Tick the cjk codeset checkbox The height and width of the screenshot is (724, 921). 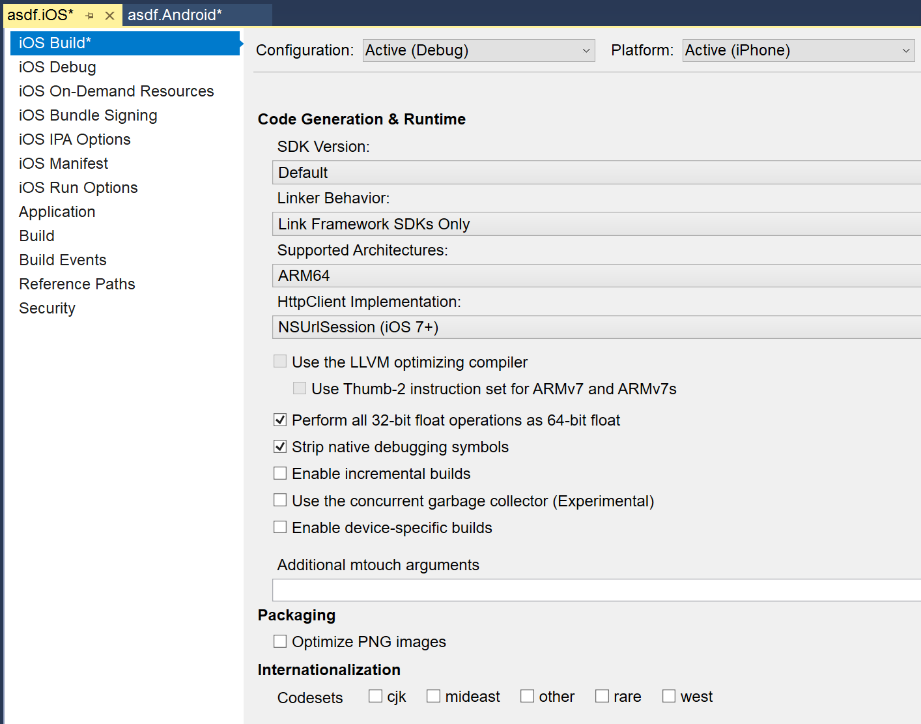375,697
